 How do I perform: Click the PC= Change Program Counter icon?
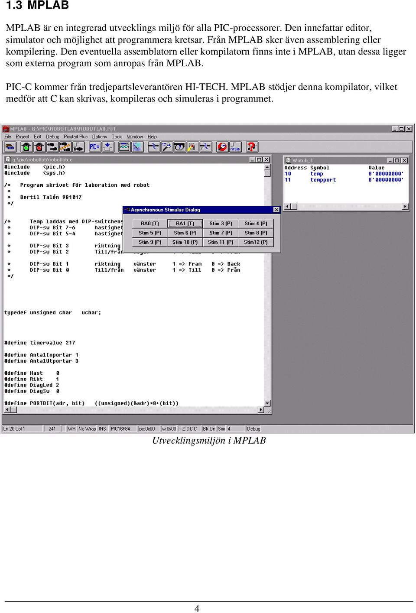pyautogui.click(x=94, y=147)
